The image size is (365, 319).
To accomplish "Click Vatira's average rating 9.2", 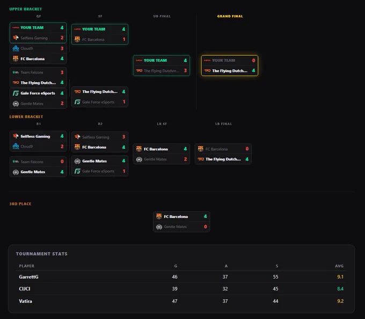I will click(x=340, y=301).
